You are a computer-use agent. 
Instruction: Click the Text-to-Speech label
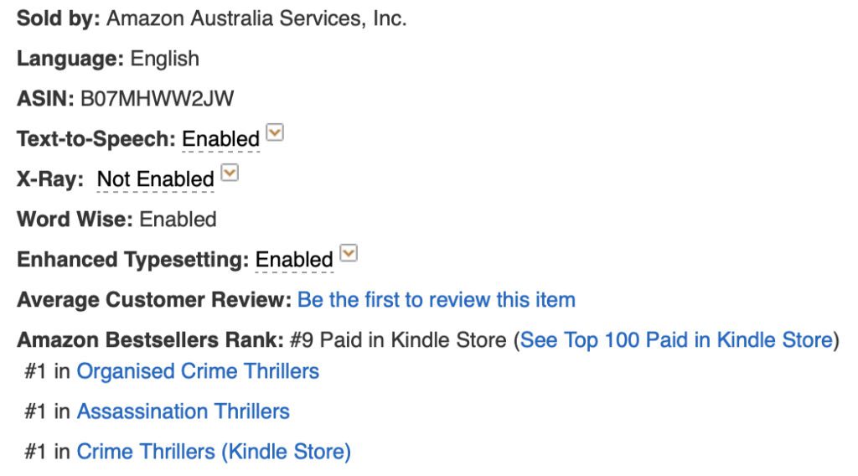pos(96,139)
